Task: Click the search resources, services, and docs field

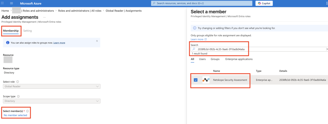Action: [x=202, y=3]
